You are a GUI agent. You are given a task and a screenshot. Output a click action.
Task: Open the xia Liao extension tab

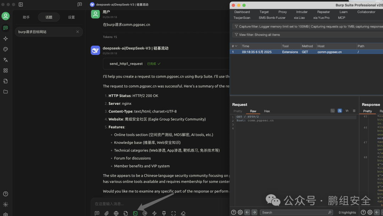(x=299, y=18)
